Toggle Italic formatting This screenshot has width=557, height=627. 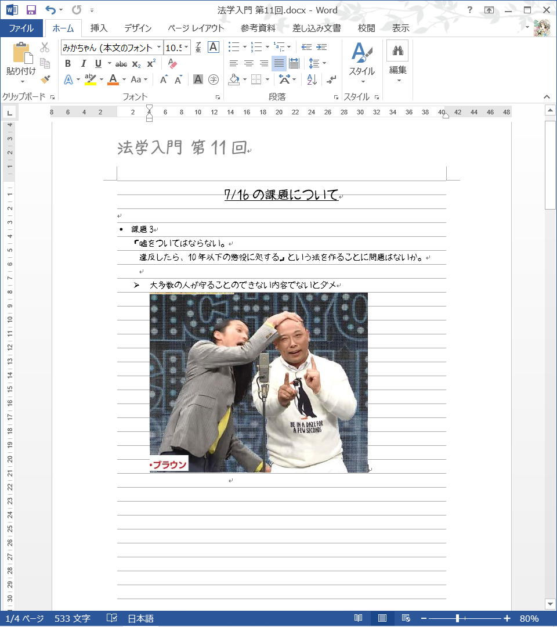(83, 63)
